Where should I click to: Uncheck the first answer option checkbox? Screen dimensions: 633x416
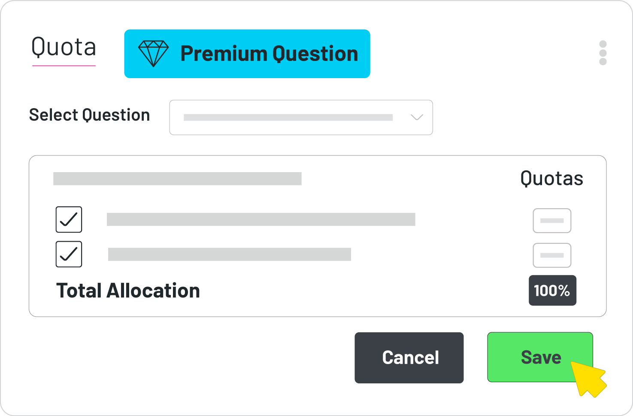(x=69, y=219)
